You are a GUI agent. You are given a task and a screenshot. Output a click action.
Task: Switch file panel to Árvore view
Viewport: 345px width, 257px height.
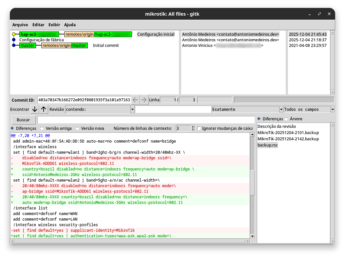(286, 119)
